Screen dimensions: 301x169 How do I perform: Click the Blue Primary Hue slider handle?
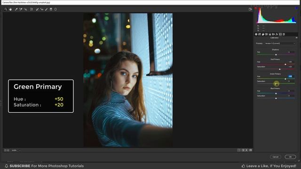click(276, 93)
